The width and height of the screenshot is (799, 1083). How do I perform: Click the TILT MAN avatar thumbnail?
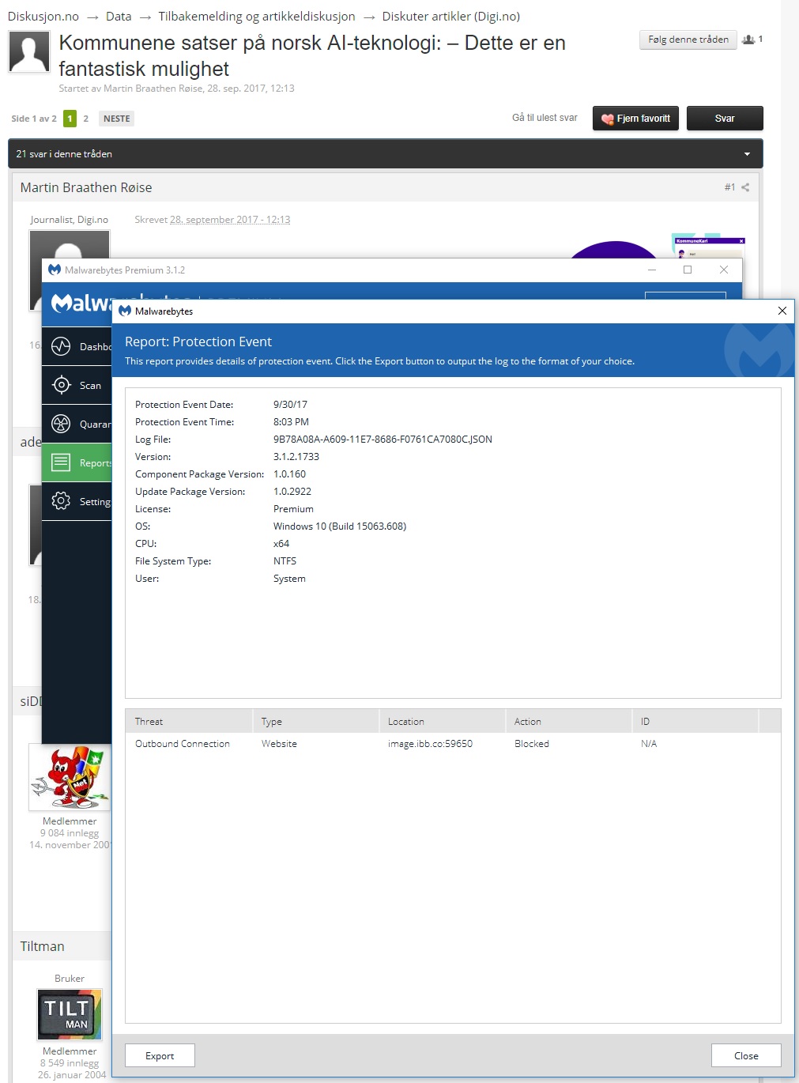pyautogui.click(x=70, y=1014)
